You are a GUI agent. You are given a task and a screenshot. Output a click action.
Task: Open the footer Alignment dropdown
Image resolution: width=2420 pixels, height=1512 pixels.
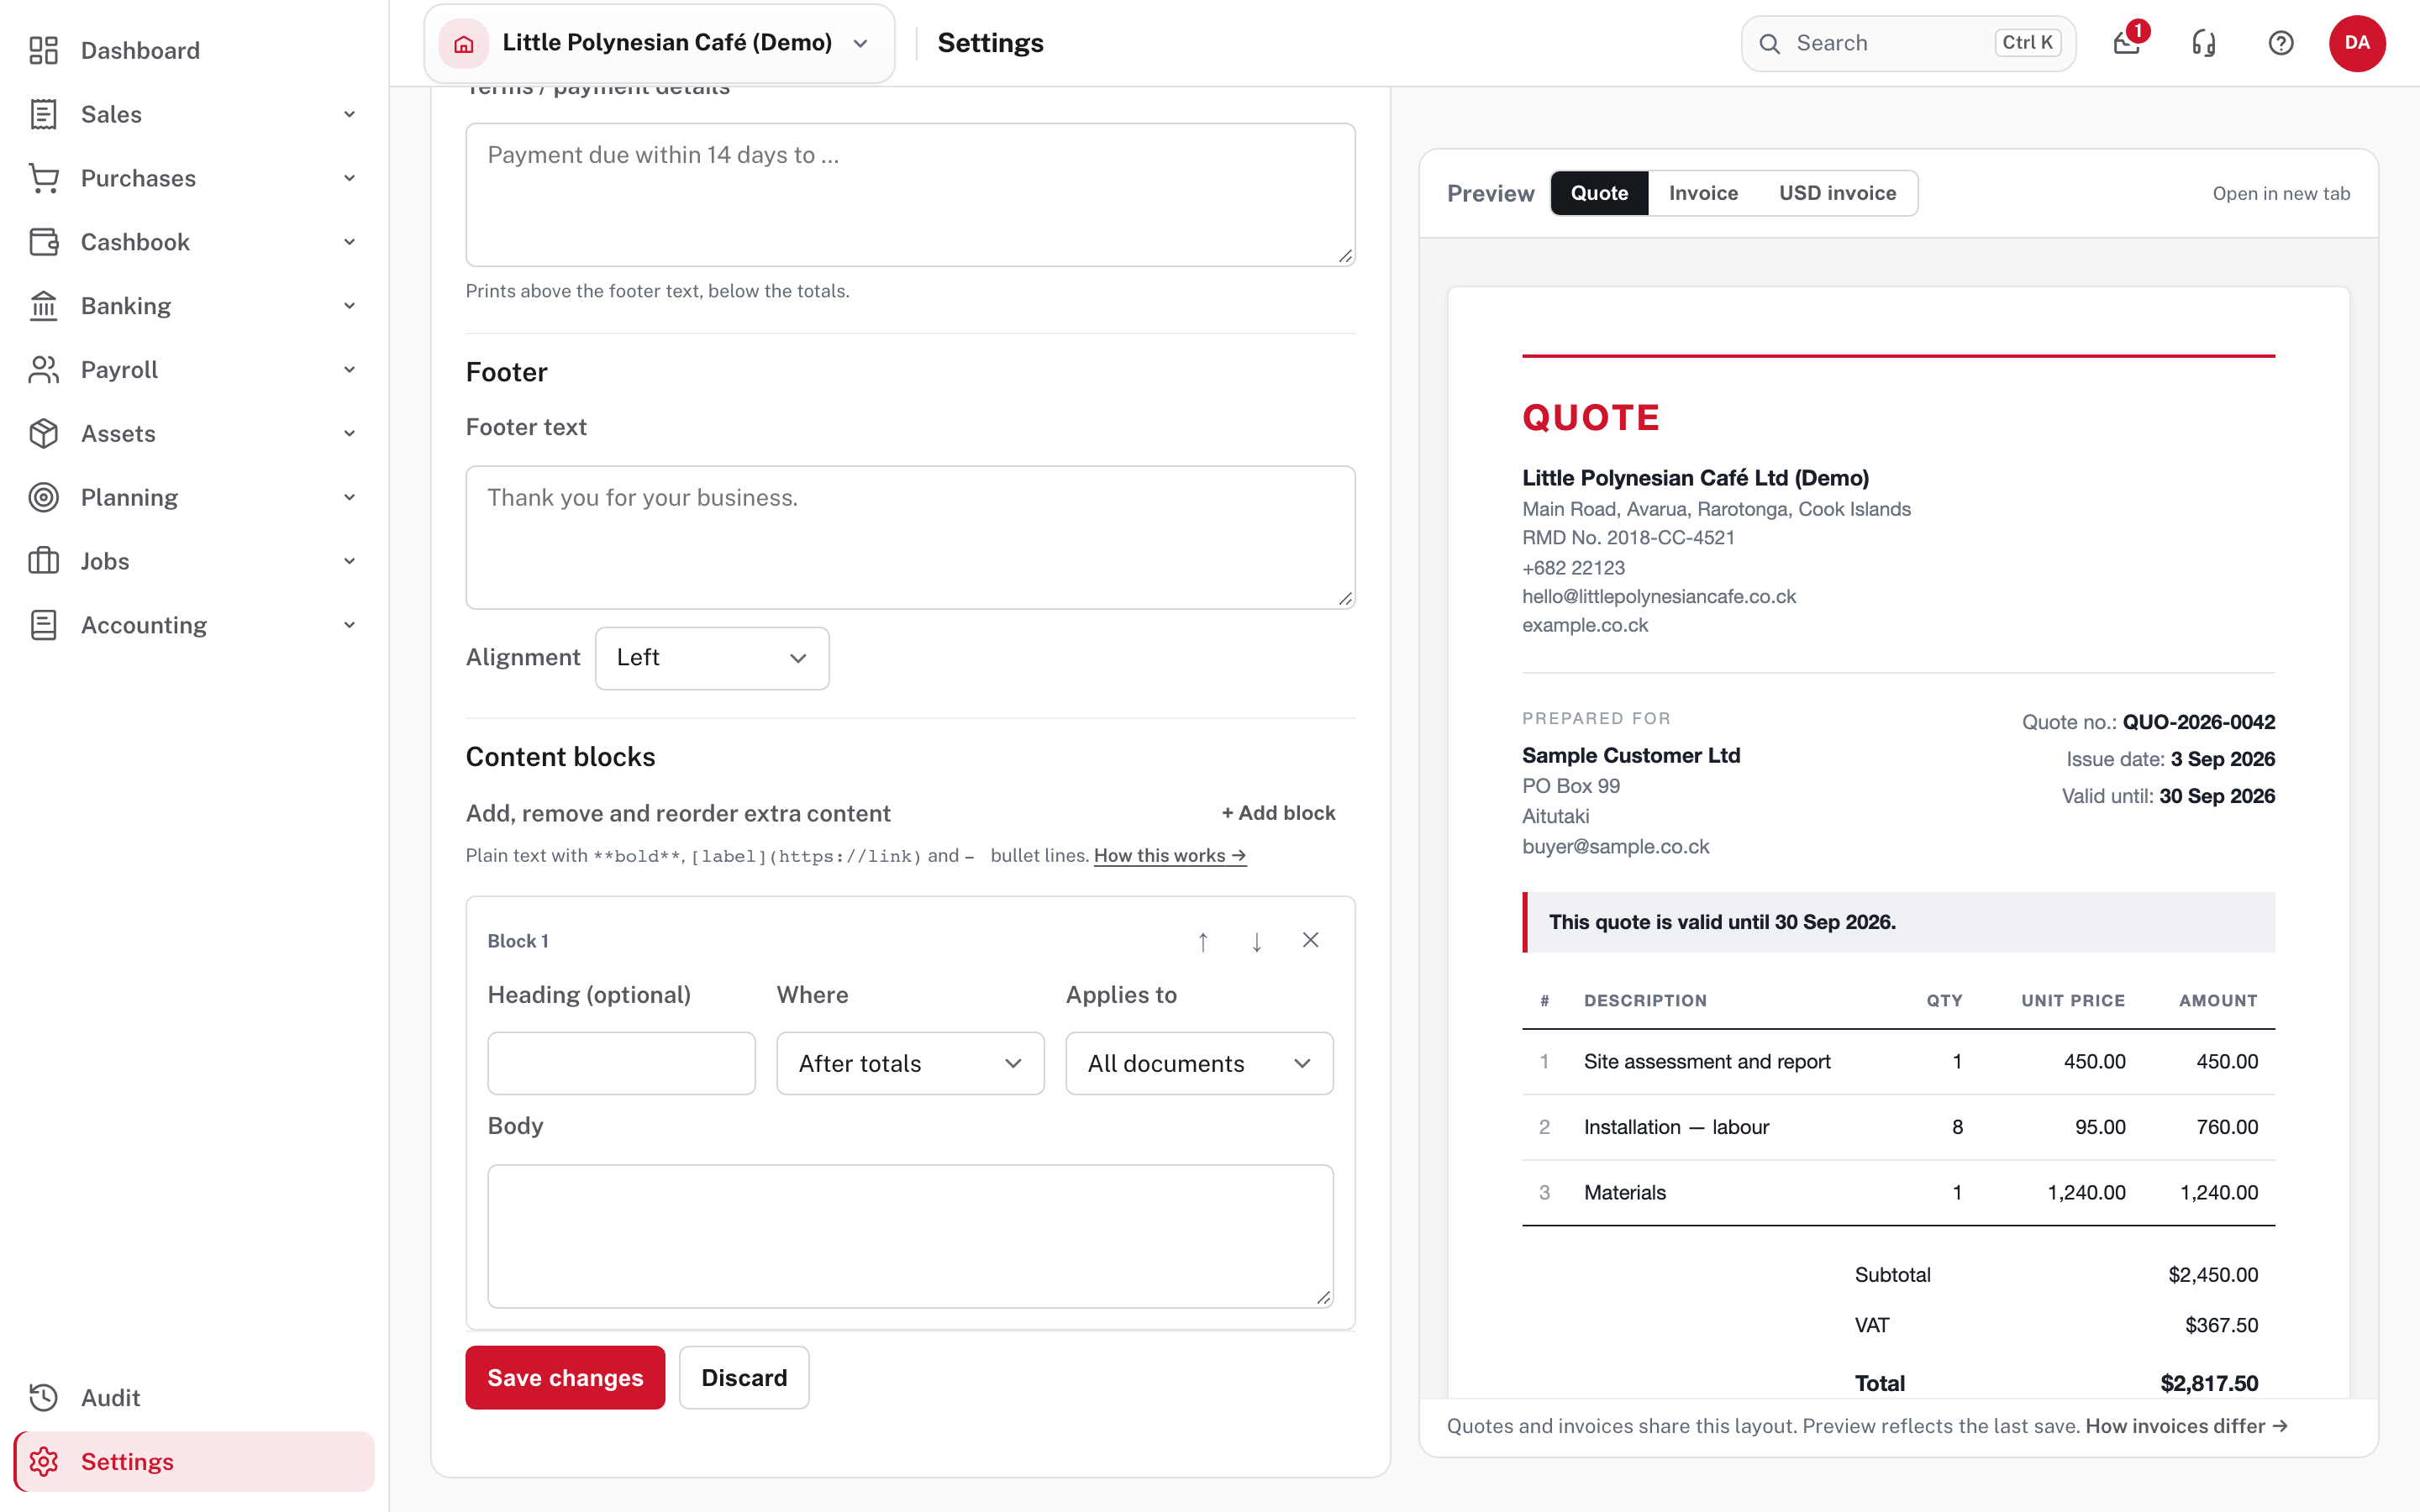click(x=712, y=658)
